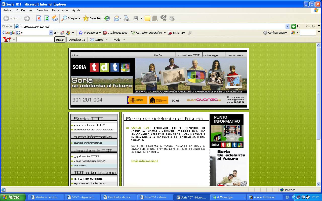Open the Búsqueda search panel
Image resolution: width=322 pixels, height=201 pixels.
click(x=71, y=18)
